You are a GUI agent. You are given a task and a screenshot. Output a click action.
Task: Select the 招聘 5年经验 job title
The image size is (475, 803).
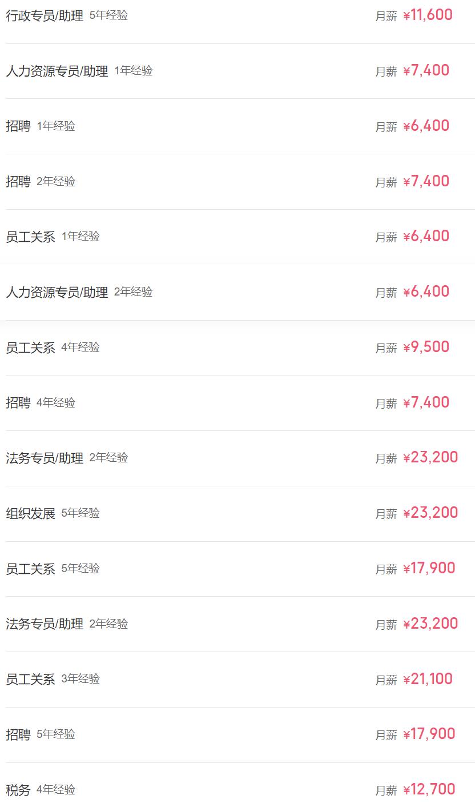tap(18, 734)
